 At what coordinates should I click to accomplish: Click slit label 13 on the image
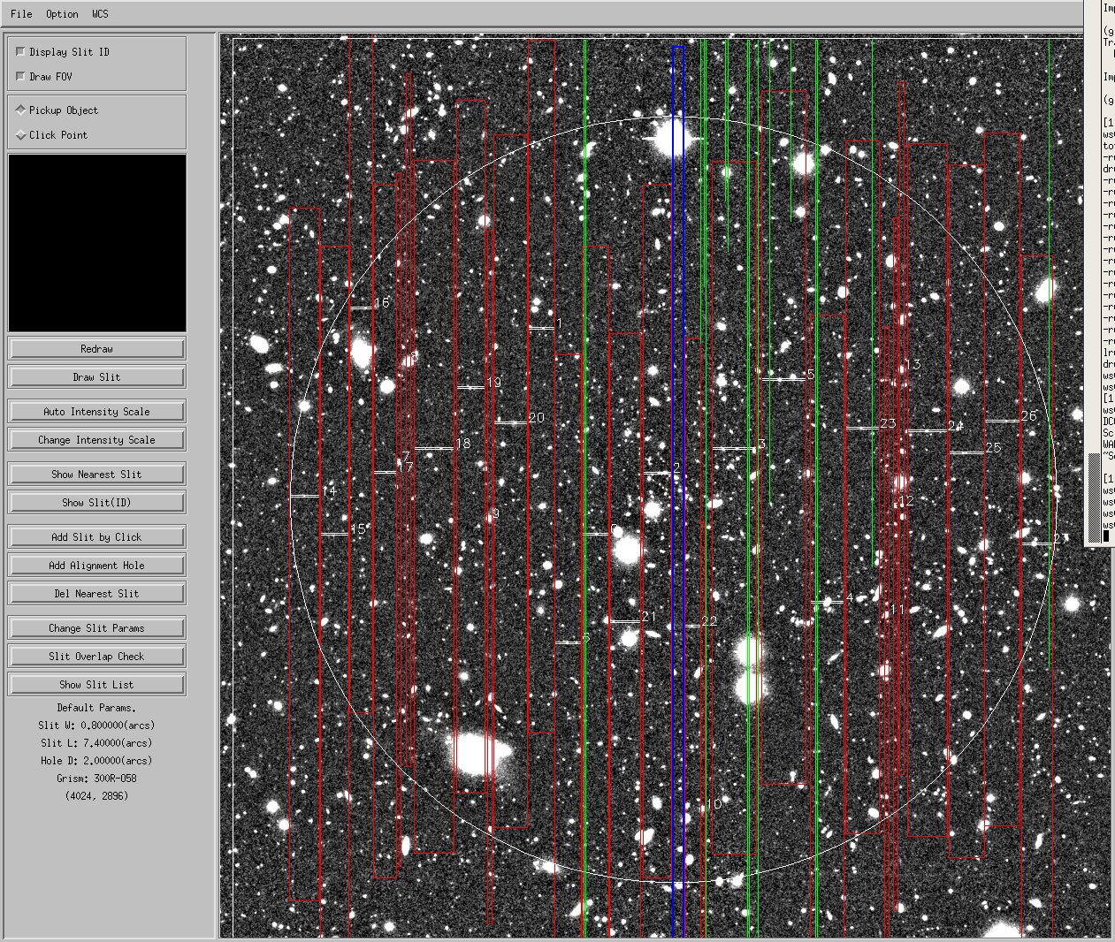[913, 364]
